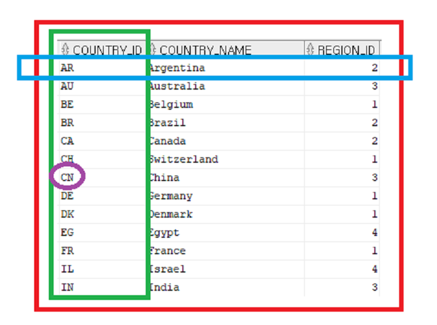The height and width of the screenshot is (325, 437).
Task: Click the sort icon beside REGION_ID
Action: pos(310,49)
